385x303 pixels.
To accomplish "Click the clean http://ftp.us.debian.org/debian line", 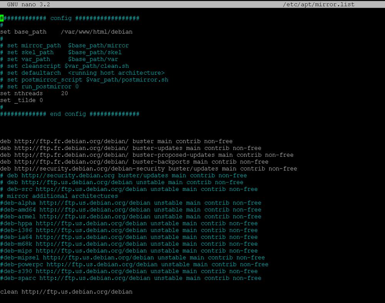I will tap(66, 291).
